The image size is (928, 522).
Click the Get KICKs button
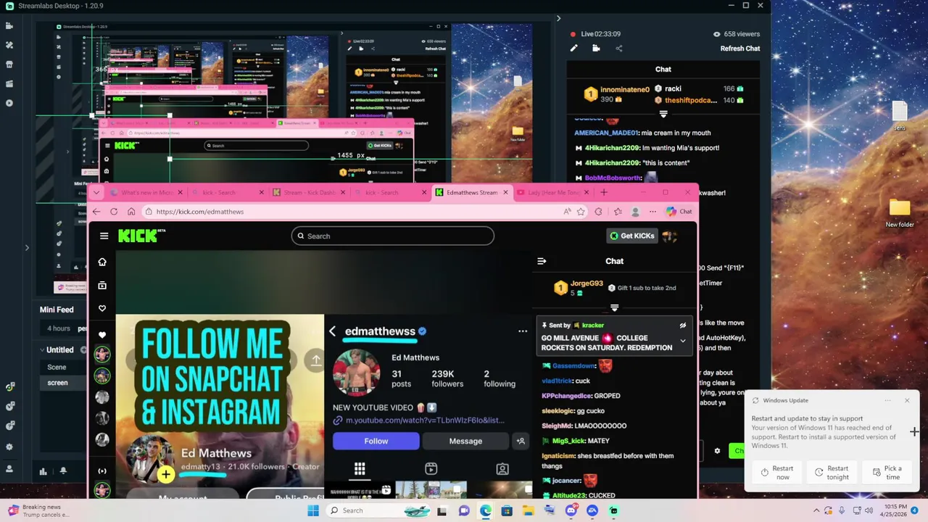point(631,236)
